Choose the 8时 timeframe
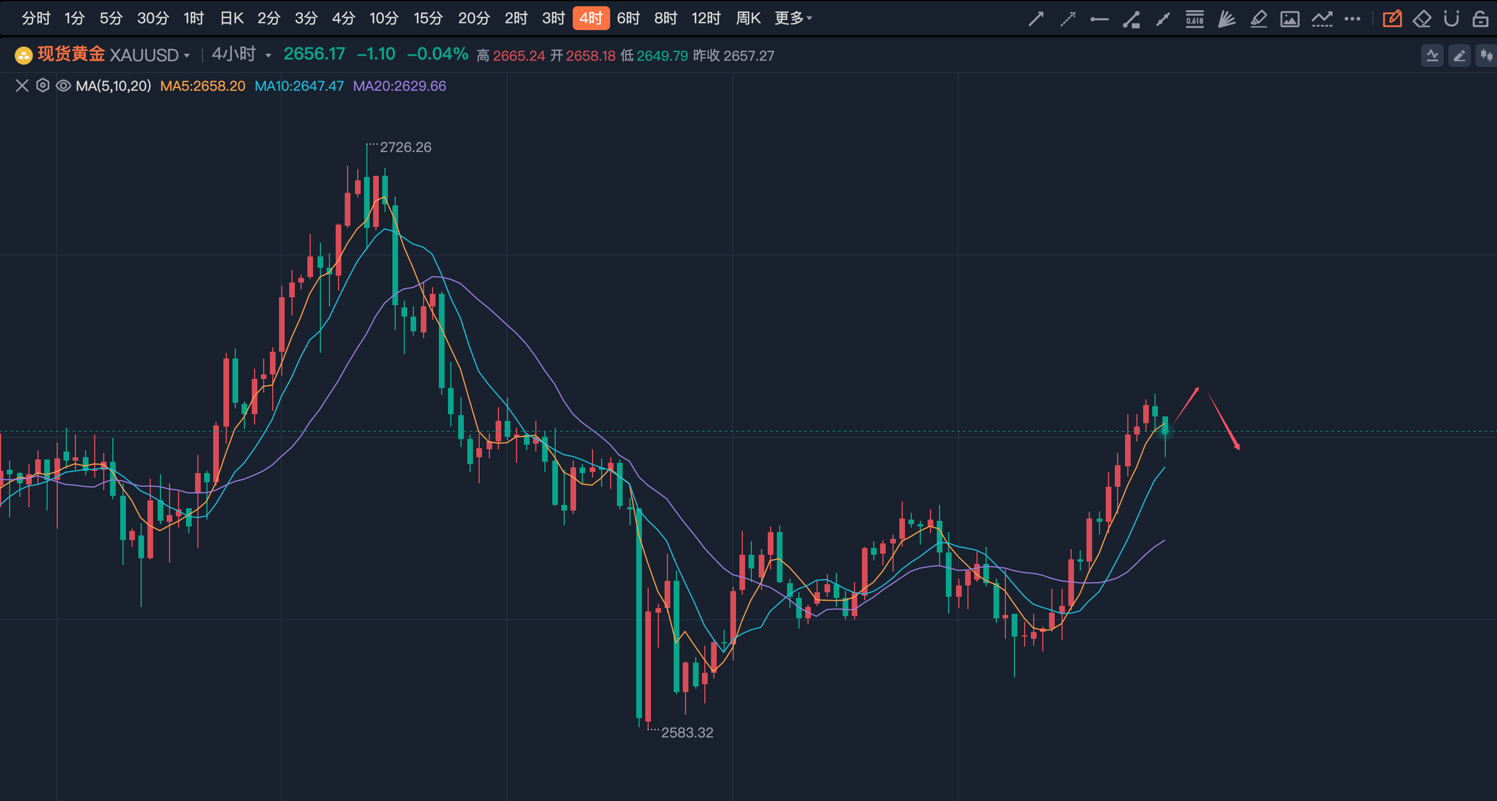 [665, 19]
